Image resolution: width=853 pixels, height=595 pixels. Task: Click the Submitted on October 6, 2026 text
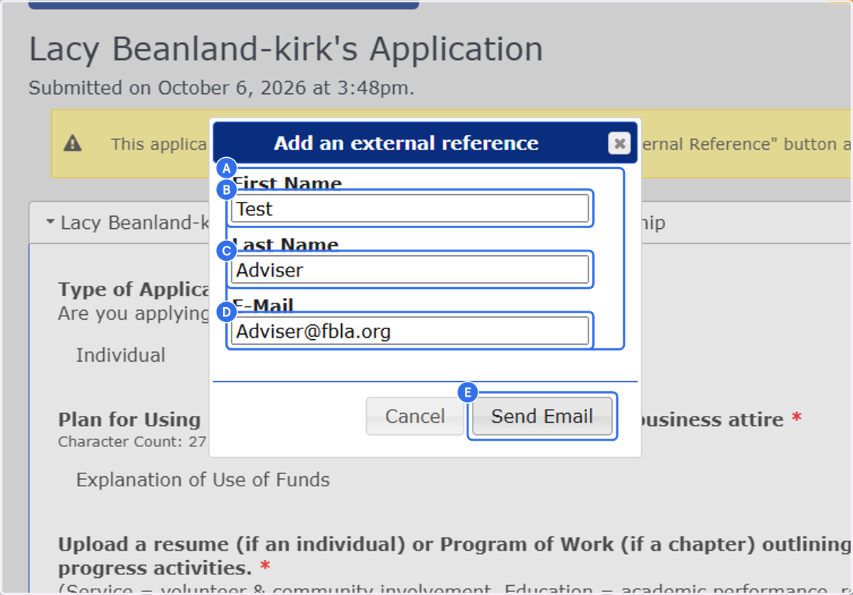tap(221, 88)
